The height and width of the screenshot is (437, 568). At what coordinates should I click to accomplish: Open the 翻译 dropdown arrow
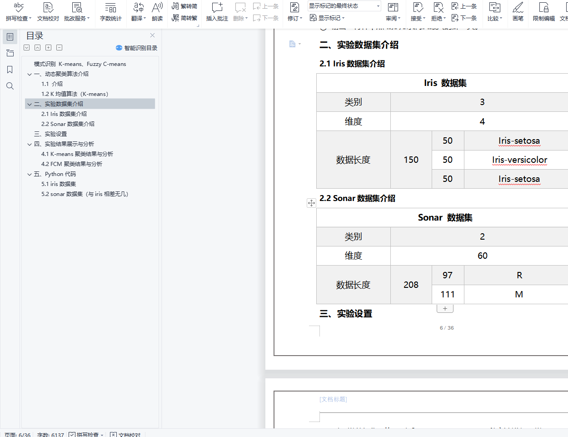click(x=145, y=19)
